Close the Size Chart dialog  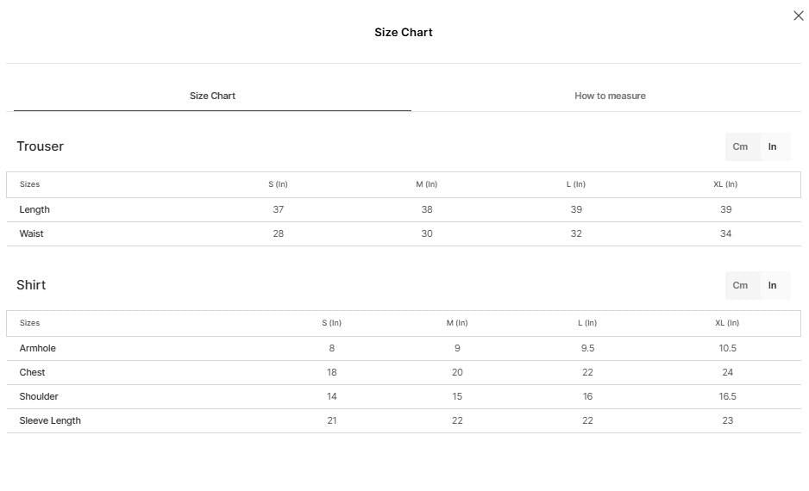pyautogui.click(x=798, y=16)
